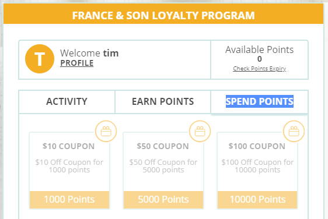Click '$100 Off Coupon for 10000 points' description
Image resolution: width=328 pixels, height=219 pixels.
click(257, 166)
